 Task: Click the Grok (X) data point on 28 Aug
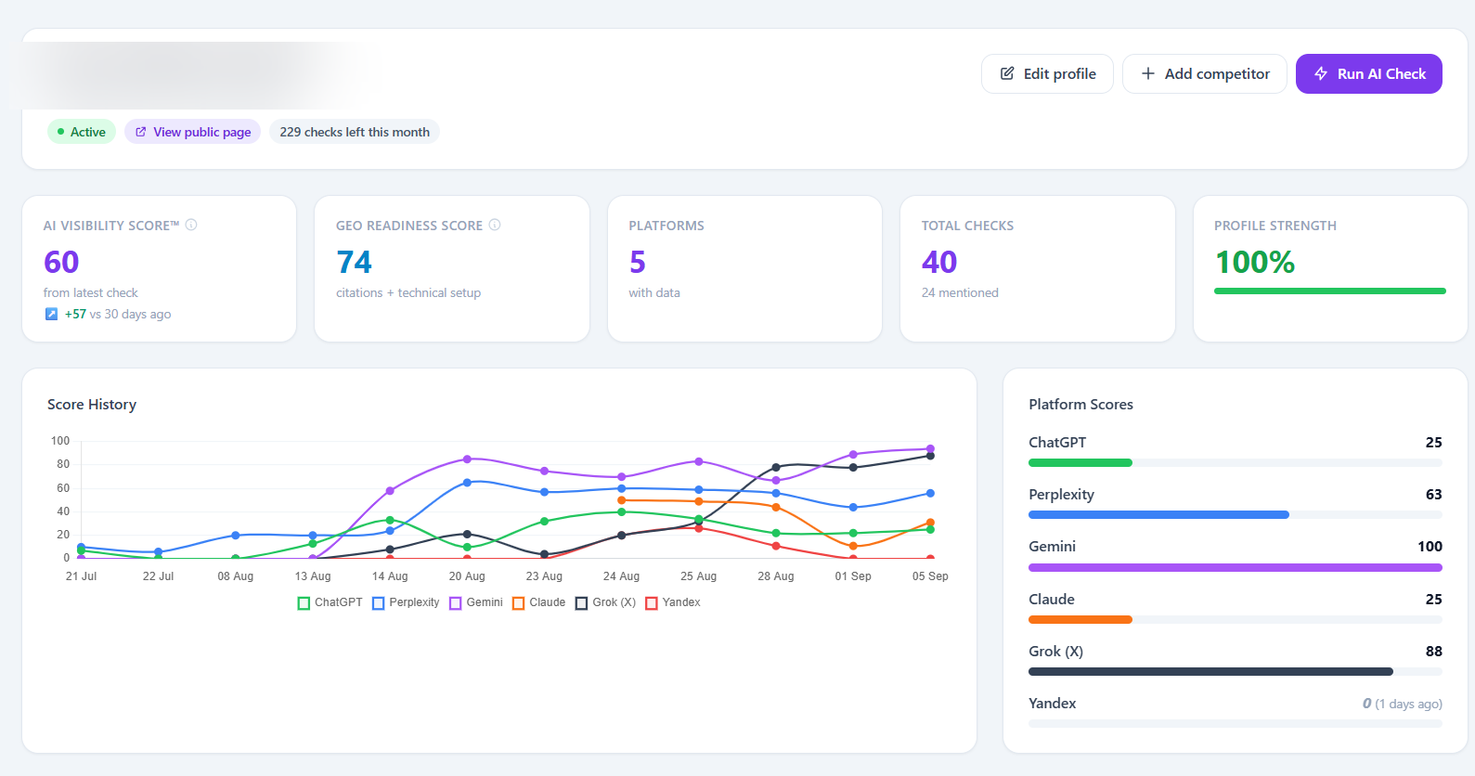click(x=776, y=467)
